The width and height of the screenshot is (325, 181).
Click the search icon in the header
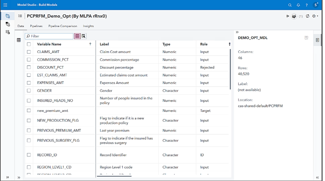pos(290,5)
